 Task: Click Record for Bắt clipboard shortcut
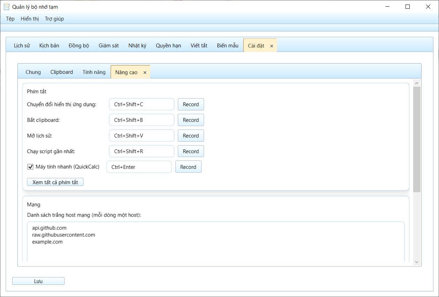[x=191, y=120]
